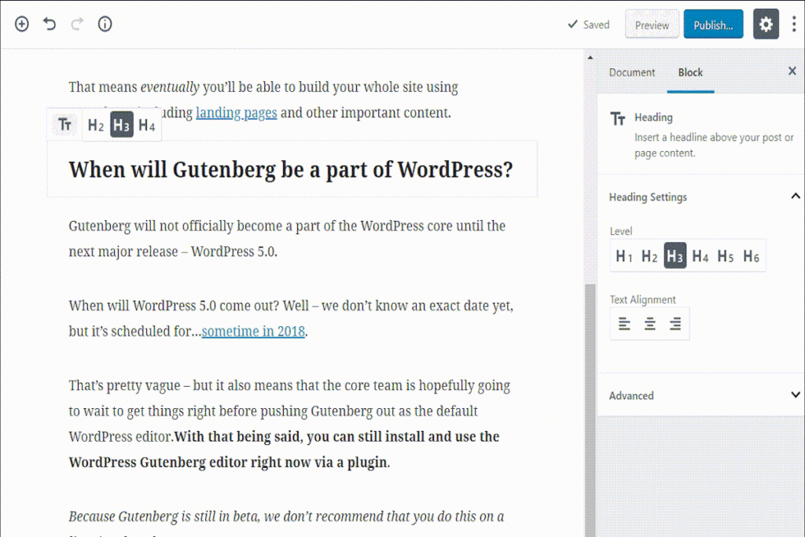This screenshot has width=805, height=537.
Task: Click the block type Heading icon in floating toolbar
Action: (x=64, y=124)
